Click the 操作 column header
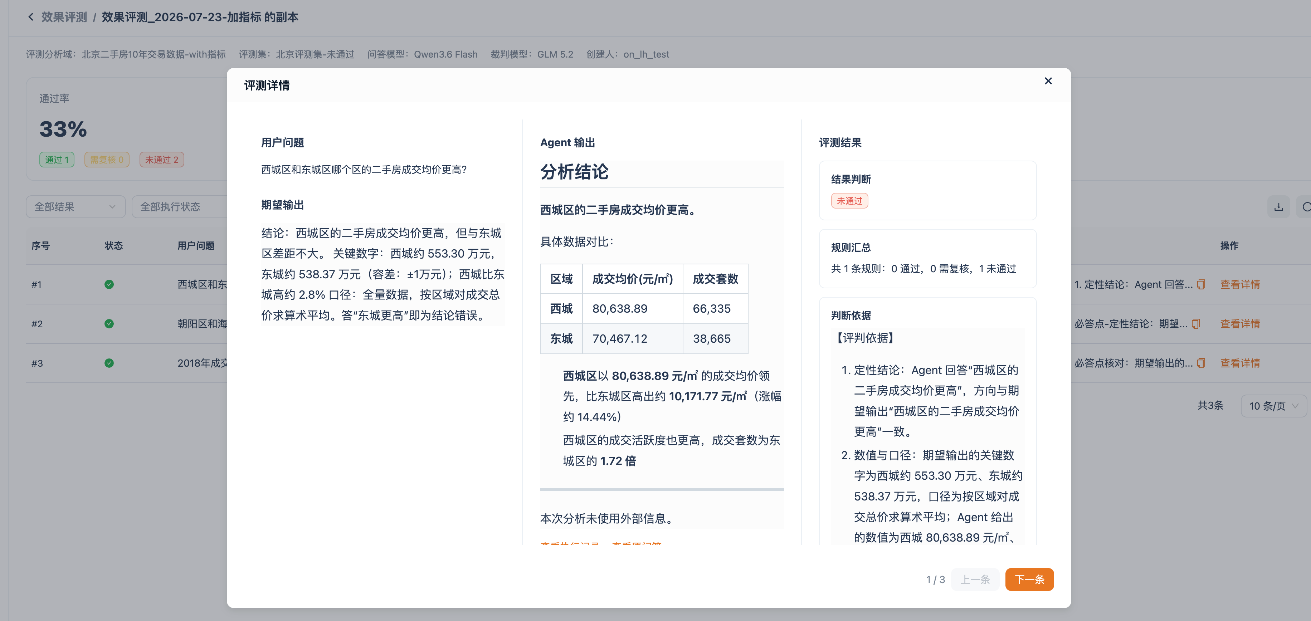Screen dimensions: 1311x621 coord(1229,246)
